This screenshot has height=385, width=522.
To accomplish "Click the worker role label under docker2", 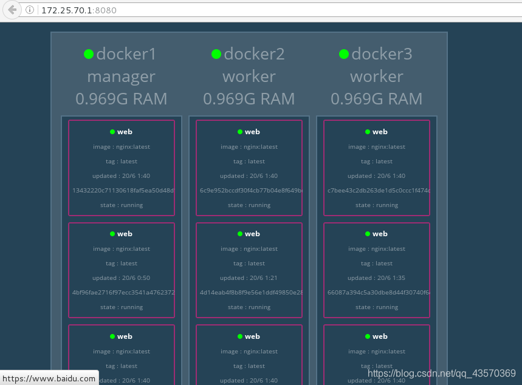I will pos(249,77).
